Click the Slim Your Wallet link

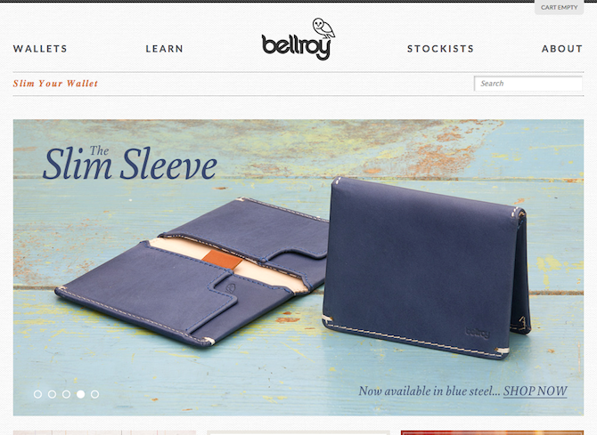point(55,84)
